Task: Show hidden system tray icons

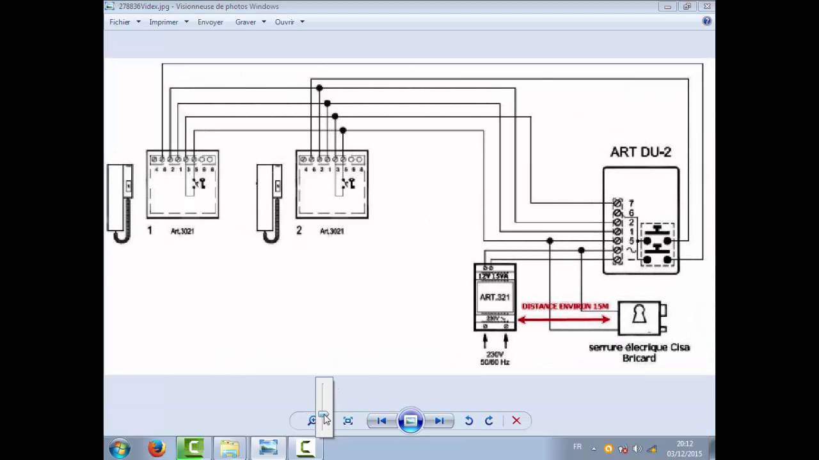Action: 593,448
